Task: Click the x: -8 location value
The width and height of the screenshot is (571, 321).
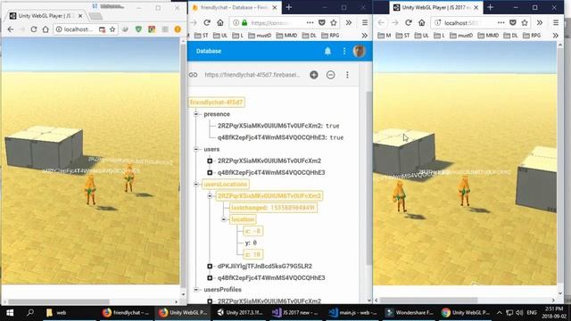Action: coord(252,231)
